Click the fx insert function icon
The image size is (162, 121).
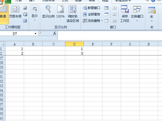coord(55,33)
